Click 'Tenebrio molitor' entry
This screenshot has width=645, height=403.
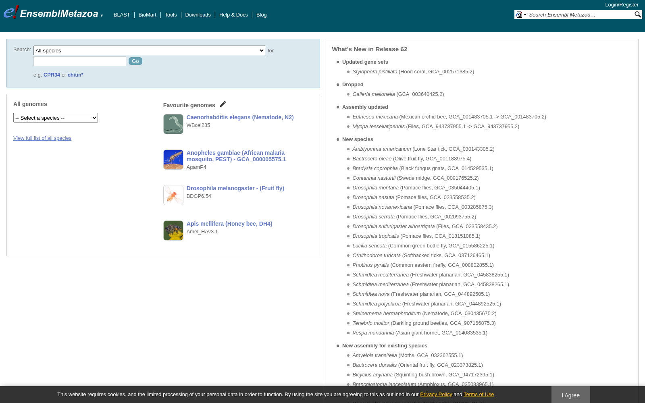point(424,323)
